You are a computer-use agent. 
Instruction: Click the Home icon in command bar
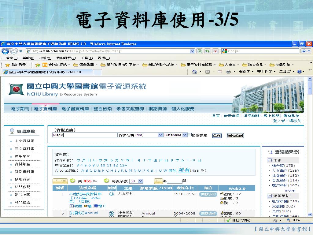(x=195, y=72)
